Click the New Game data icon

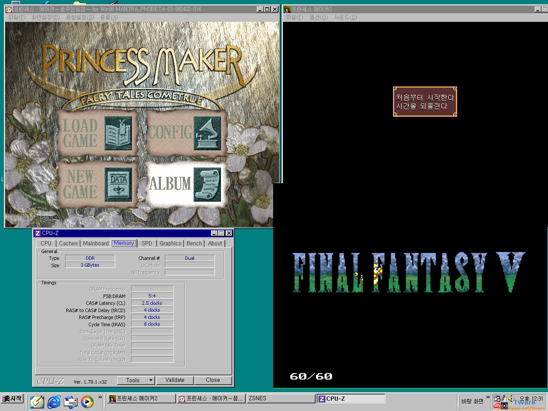coord(119,184)
